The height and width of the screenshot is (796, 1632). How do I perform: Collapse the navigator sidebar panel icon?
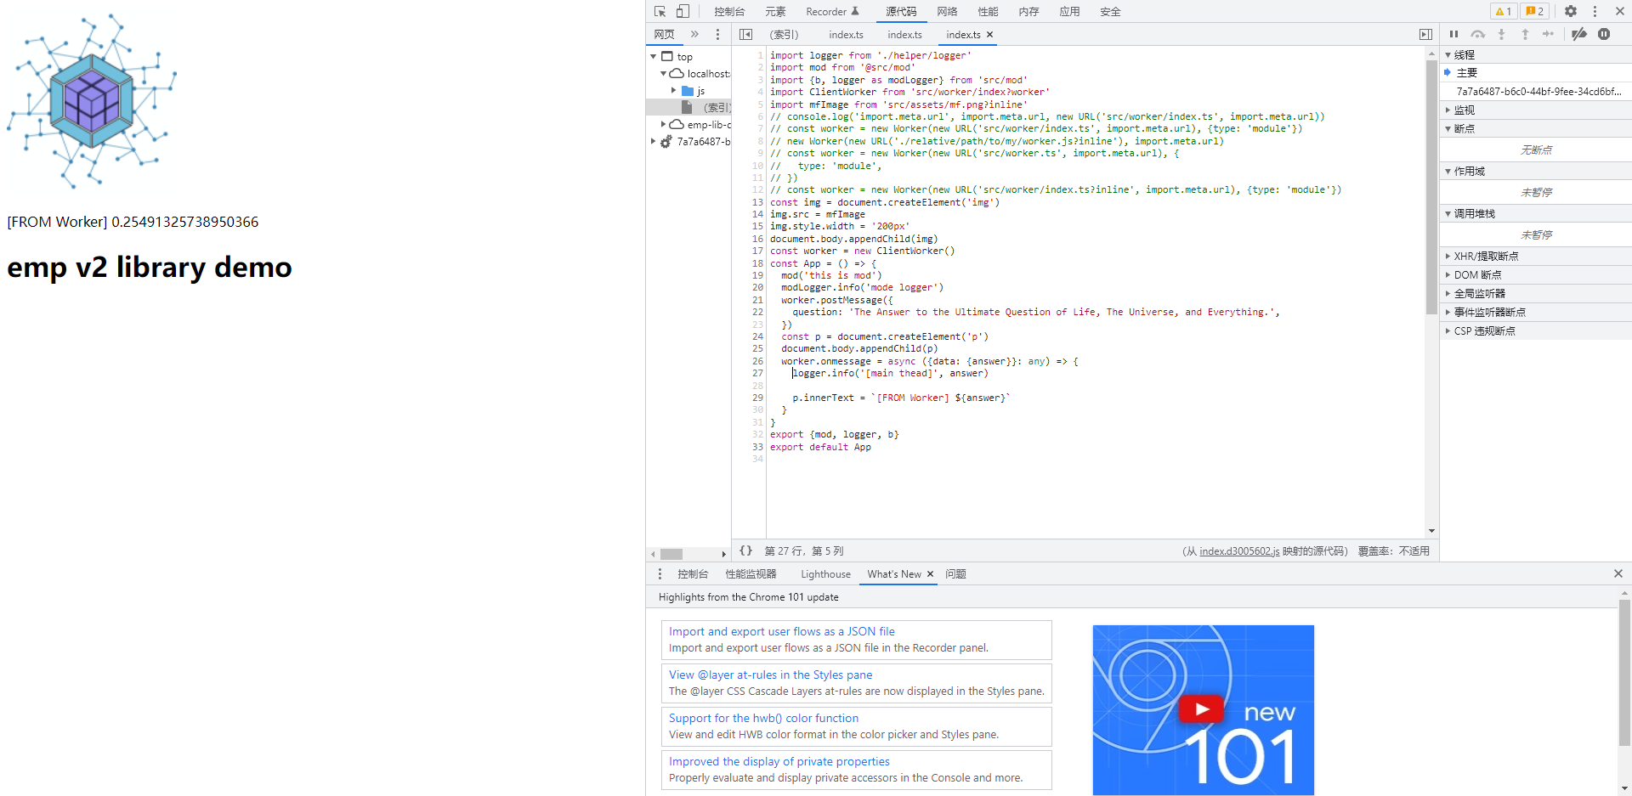click(745, 34)
